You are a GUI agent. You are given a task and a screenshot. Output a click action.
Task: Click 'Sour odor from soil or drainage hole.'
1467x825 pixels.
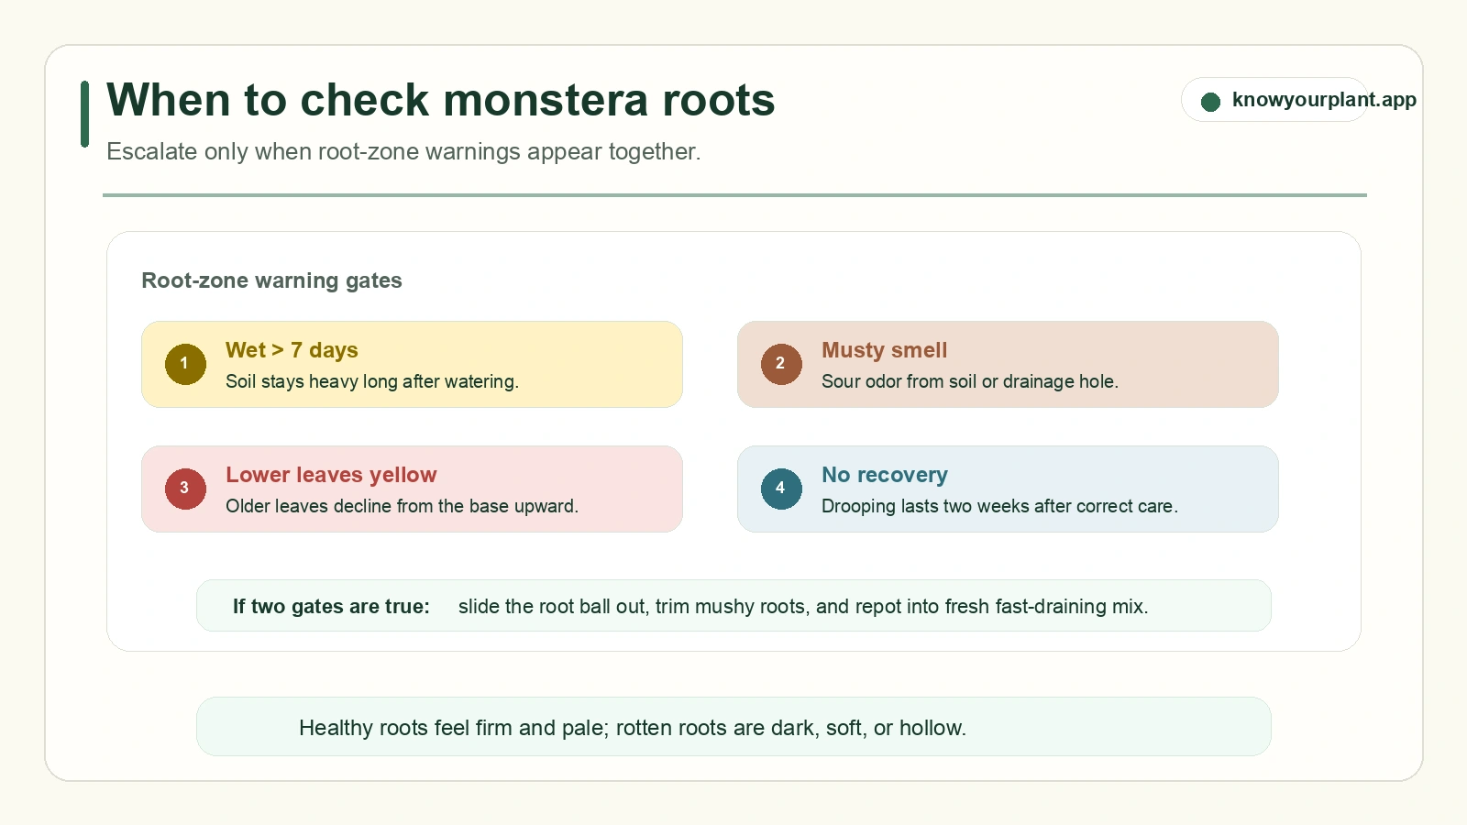(970, 381)
